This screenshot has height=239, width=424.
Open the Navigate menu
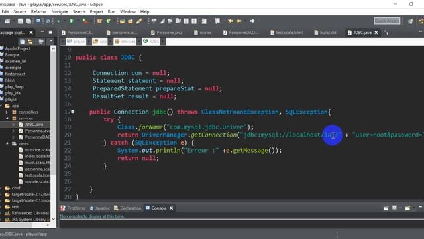60,12
